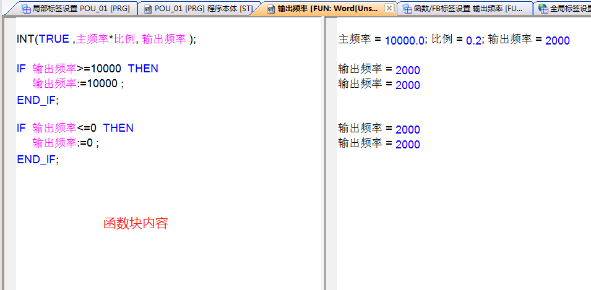Close the active 输出频率 FUN tab

pos(389,8)
